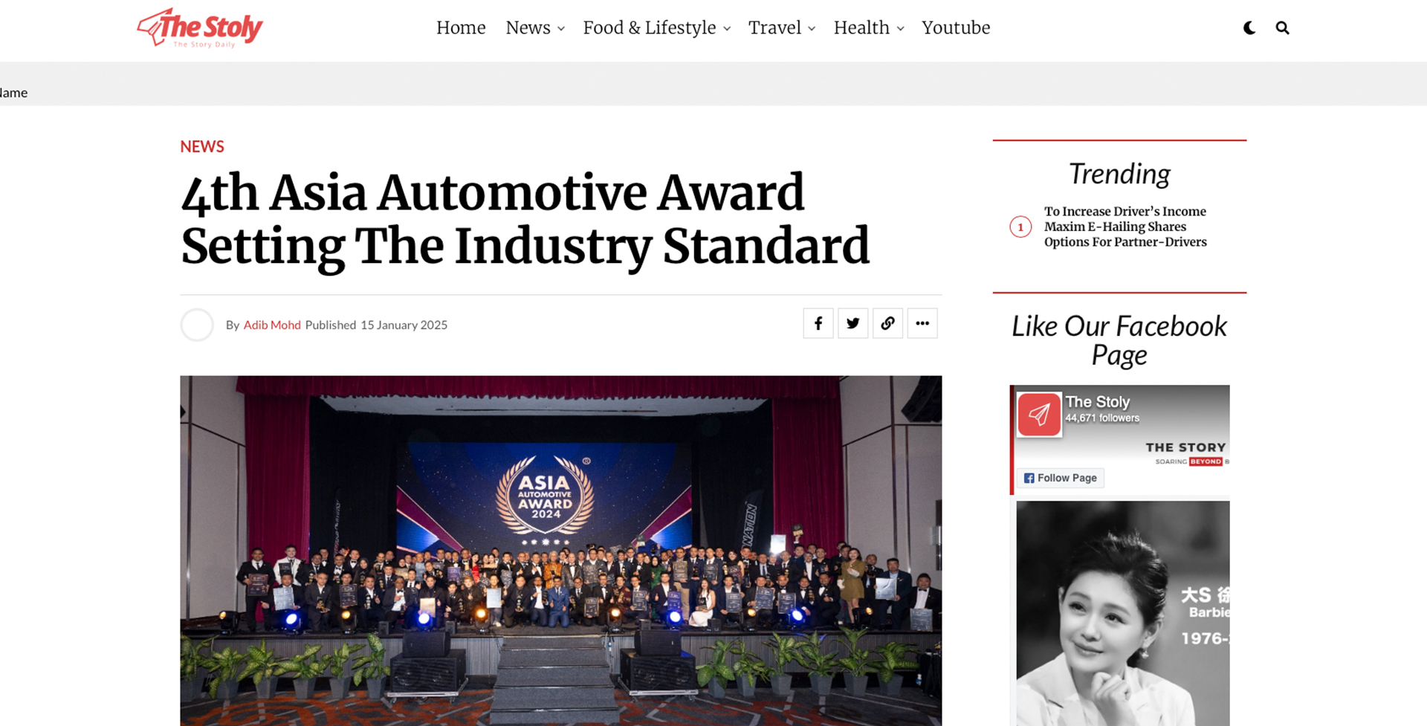Open Asia Automotive Award featured image

pyautogui.click(x=560, y=550)
